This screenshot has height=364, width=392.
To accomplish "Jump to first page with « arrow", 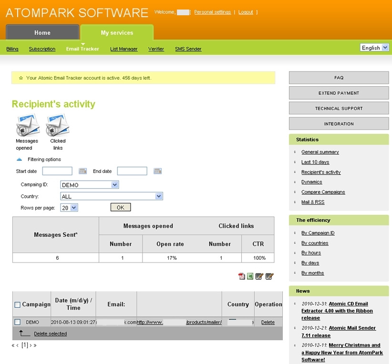I will 13,345.
